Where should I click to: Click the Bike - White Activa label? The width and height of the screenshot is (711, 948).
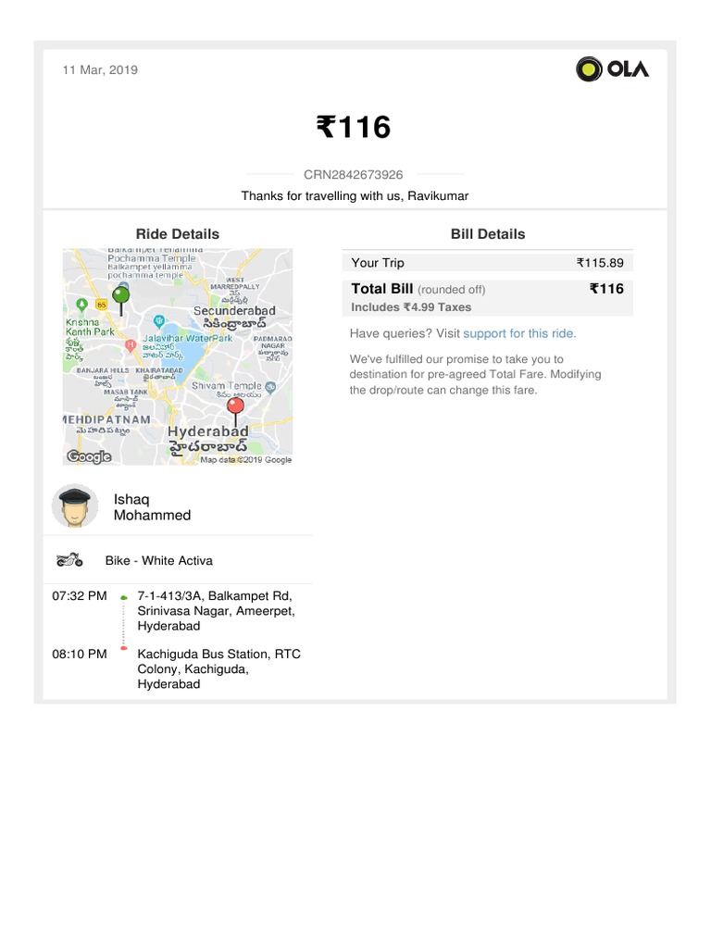pyautogui.click(x=159, y=560)
